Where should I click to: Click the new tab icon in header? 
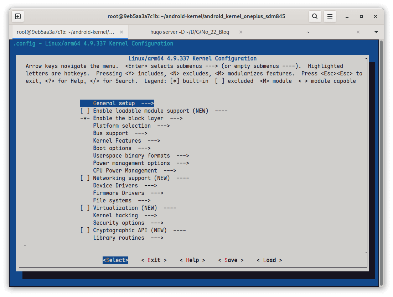click(18, 16)
